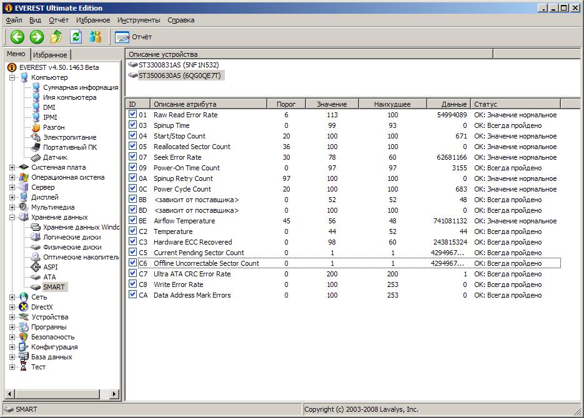The image size is (584, 418).
Task: Collapse the Хранение данных tree node
Action: (x=12, y=217)
